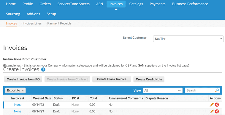This screenshot has height=115, width=225.
Task: Select first row's 0.00 total
Action: click(92, 105)
